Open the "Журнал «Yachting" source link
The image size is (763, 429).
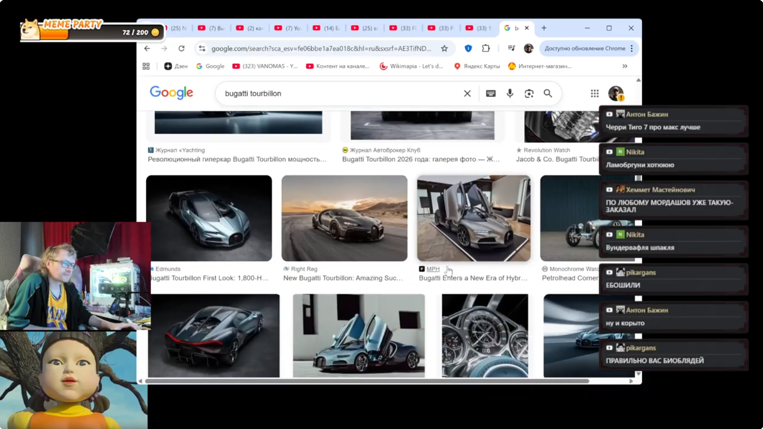point(176,150)
